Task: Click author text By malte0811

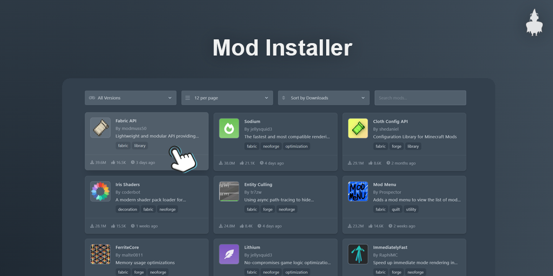Action: tap(129, 255)
